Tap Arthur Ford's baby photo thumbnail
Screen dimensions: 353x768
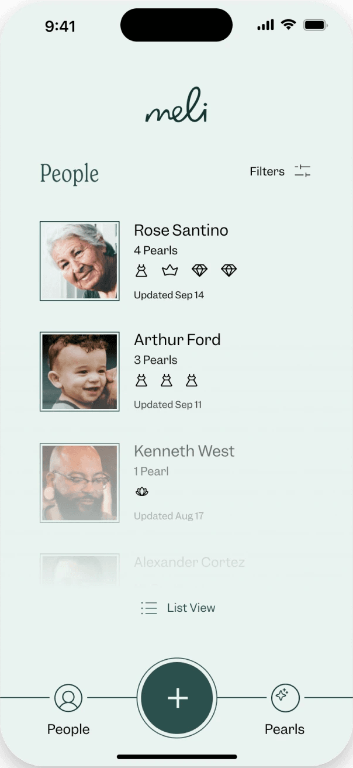[x=79, y=371]
